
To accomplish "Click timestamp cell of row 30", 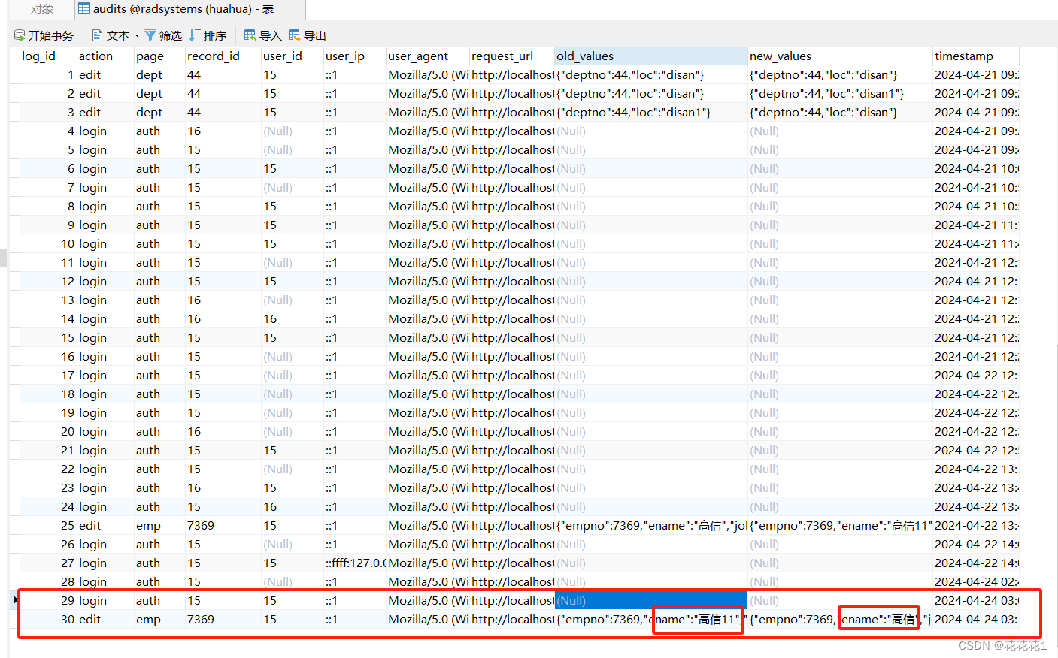I will [976, 619].
